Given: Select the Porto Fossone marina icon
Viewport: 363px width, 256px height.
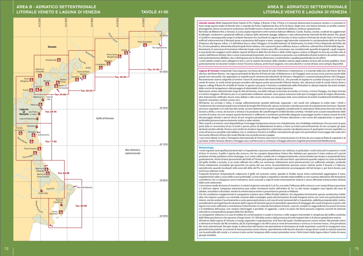Looking at the screenshot, I should point(40,149).
